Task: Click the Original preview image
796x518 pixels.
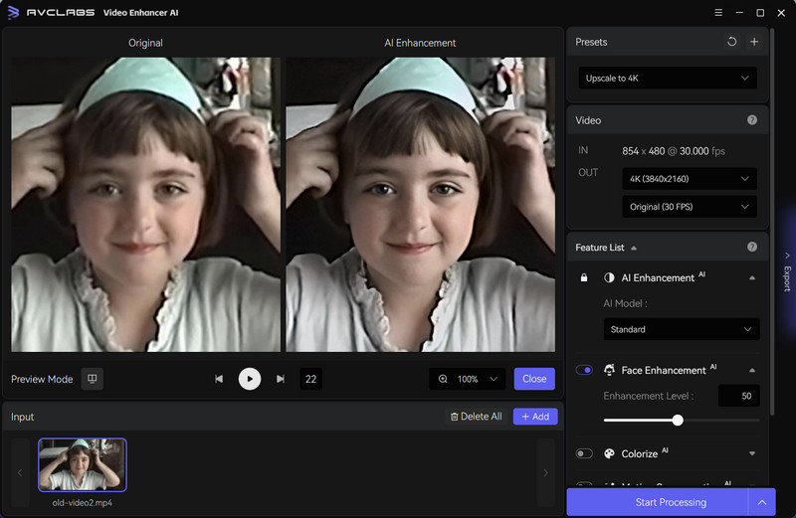Action: point(145,205)
